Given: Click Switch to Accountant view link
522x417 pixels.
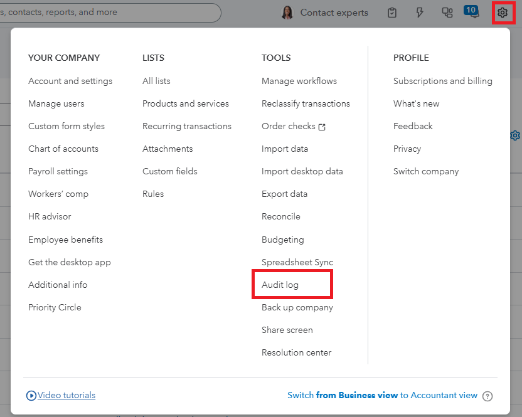Looking at the screenshot, I should point(382,396).
